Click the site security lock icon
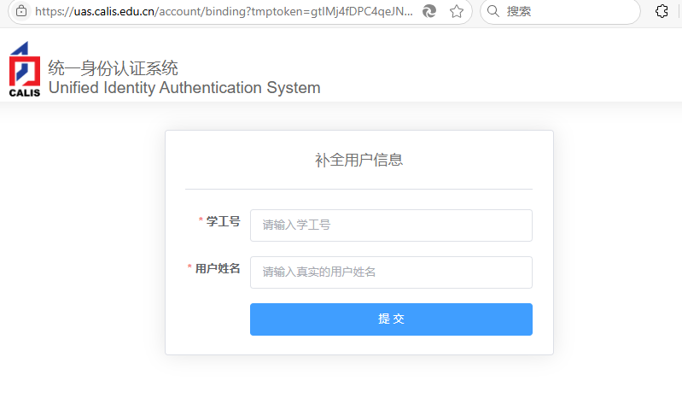682x398 pixels. pyautogui.click(x=21, y=11)
